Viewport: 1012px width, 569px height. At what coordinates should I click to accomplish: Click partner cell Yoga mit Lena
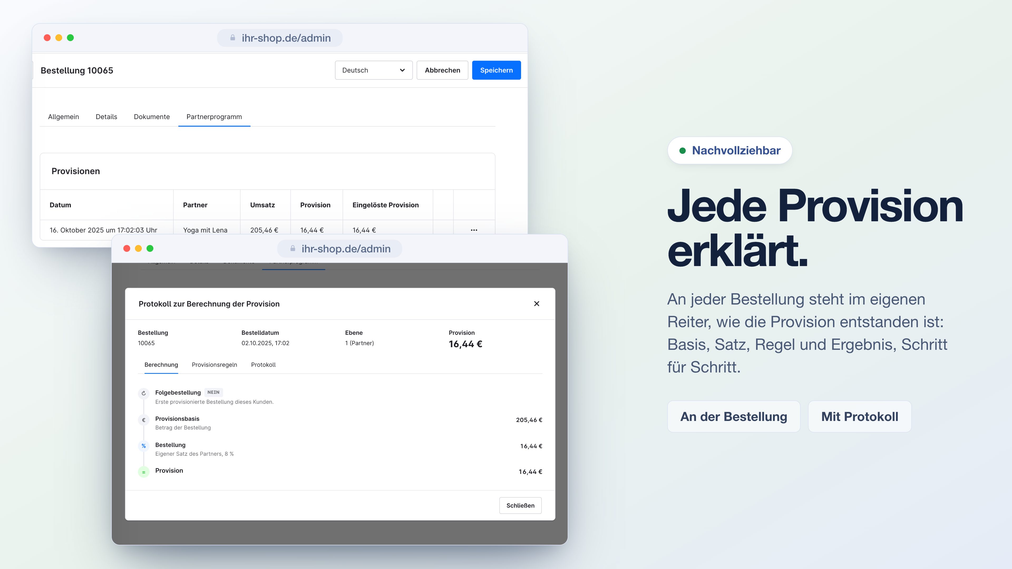tap(205, 230)
